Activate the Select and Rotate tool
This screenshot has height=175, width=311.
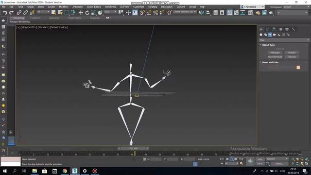(x=87, y=13)
